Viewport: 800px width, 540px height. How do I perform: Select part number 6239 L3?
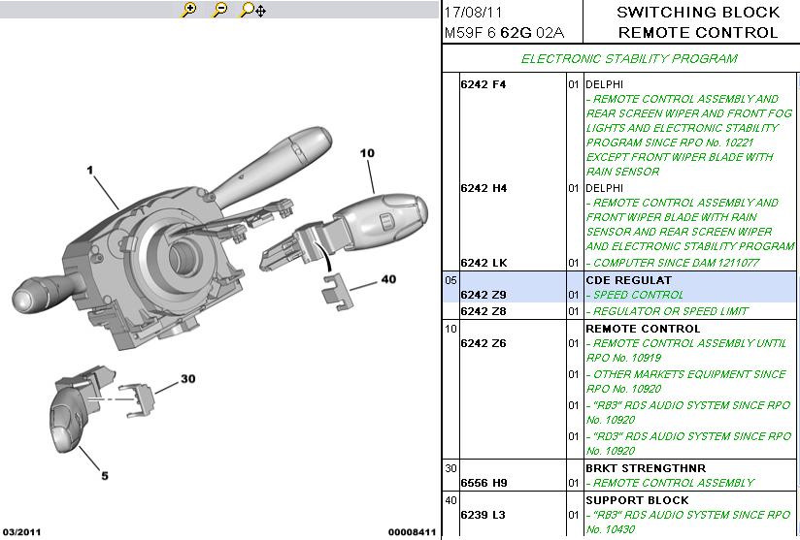tap(483, 515)
